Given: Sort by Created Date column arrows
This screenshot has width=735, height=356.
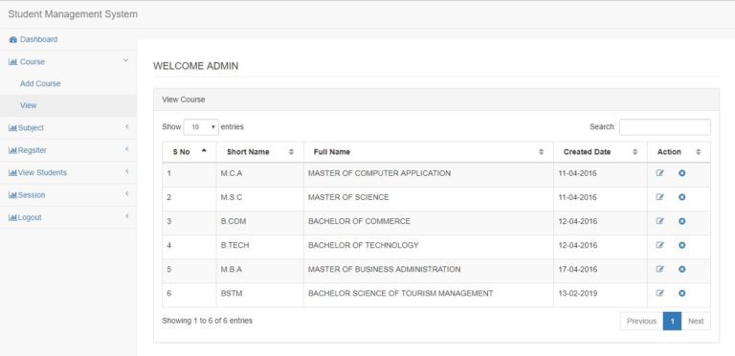Looking at the screenshot, I should point(635,152).
